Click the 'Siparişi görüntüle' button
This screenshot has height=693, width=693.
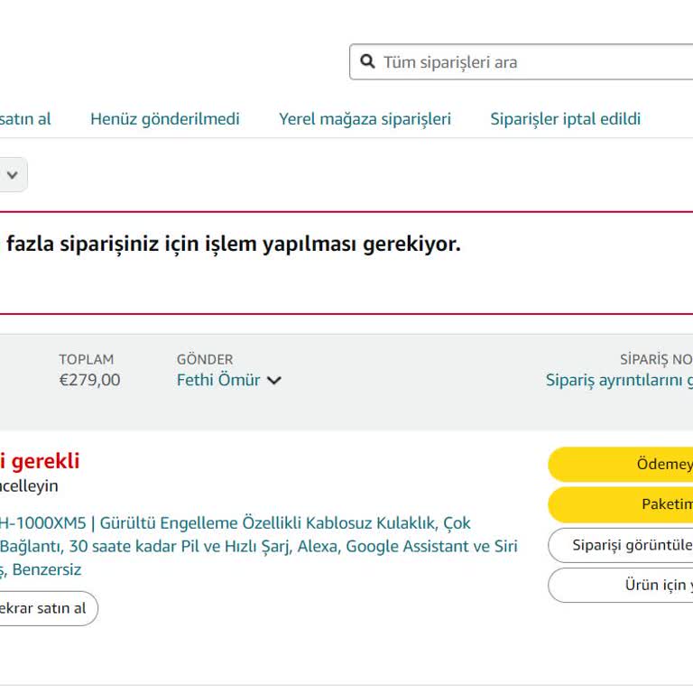(x=621, y=545)
